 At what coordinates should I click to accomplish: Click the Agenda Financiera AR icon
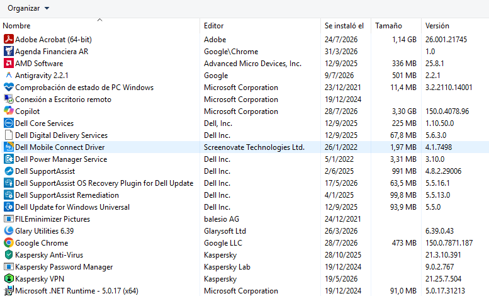pyautogui.click(x=9, y=51)
